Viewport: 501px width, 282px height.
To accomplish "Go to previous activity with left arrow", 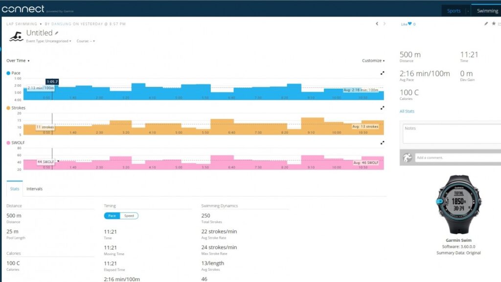I will 376,23.
